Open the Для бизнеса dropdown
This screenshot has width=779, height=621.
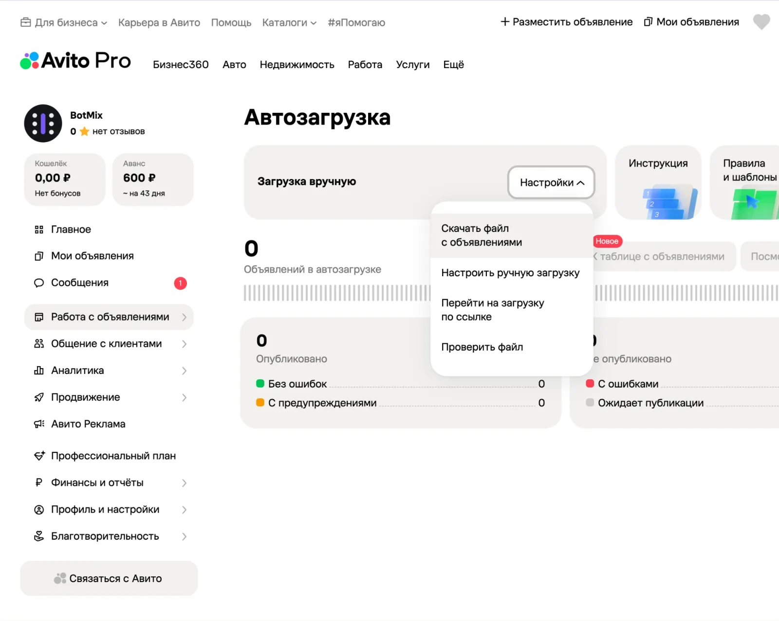(64, 22)
